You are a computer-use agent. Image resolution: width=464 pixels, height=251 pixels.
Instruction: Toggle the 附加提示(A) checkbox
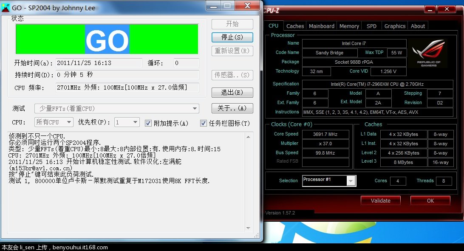(x=148, y=123)
